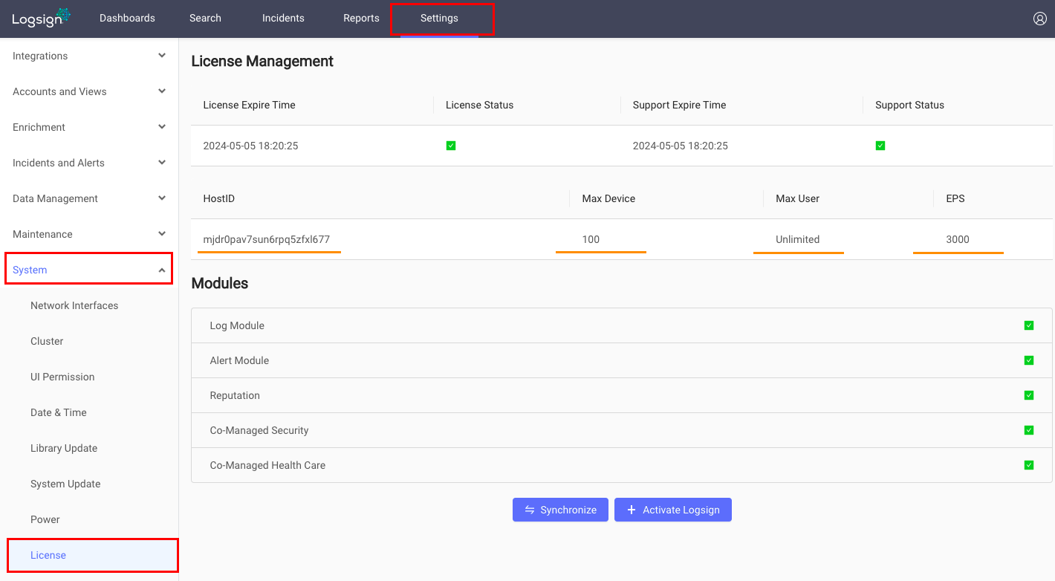Select the HostID value text

pos(267,239)
